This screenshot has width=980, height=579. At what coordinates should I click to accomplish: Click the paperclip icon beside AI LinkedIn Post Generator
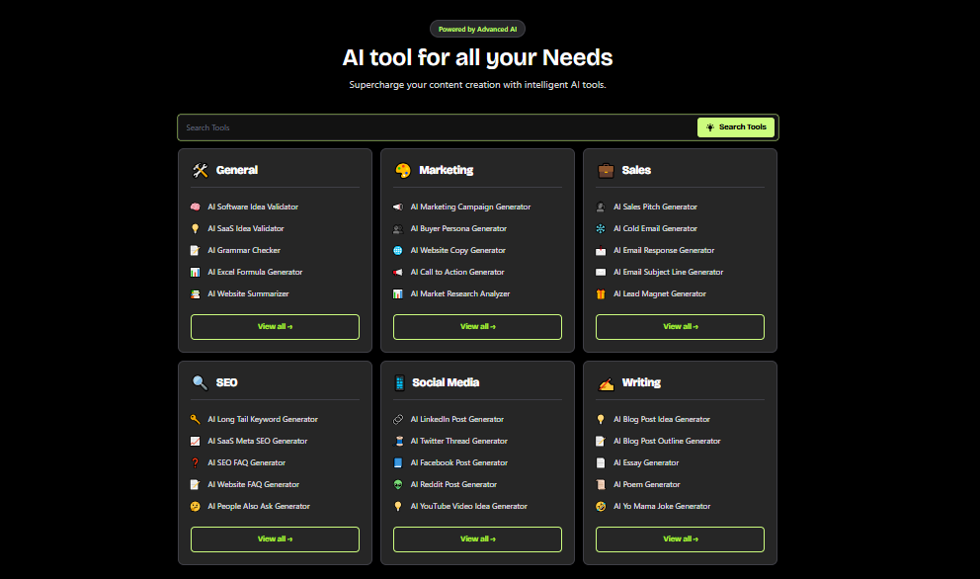397,420
